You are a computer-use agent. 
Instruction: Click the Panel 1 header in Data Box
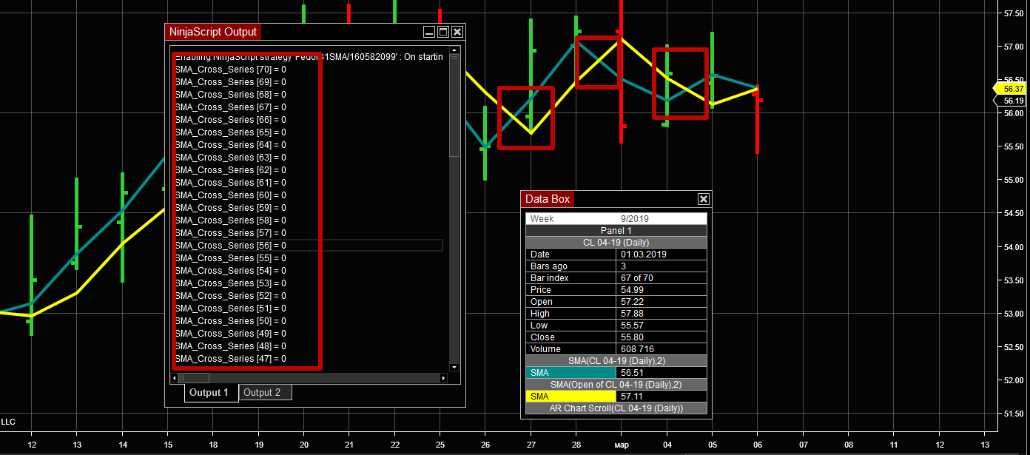tap(616, 231)
